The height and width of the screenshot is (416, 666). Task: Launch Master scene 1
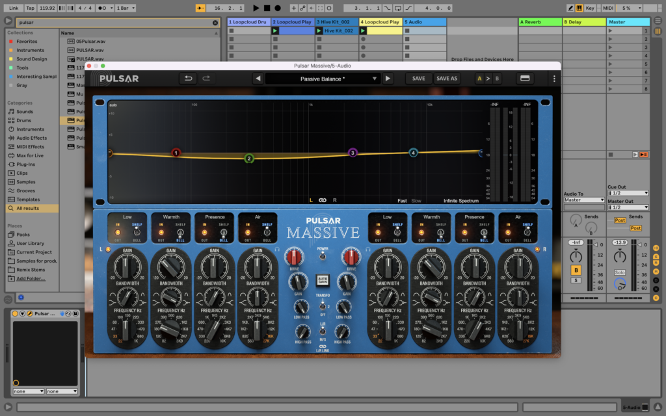610,31
